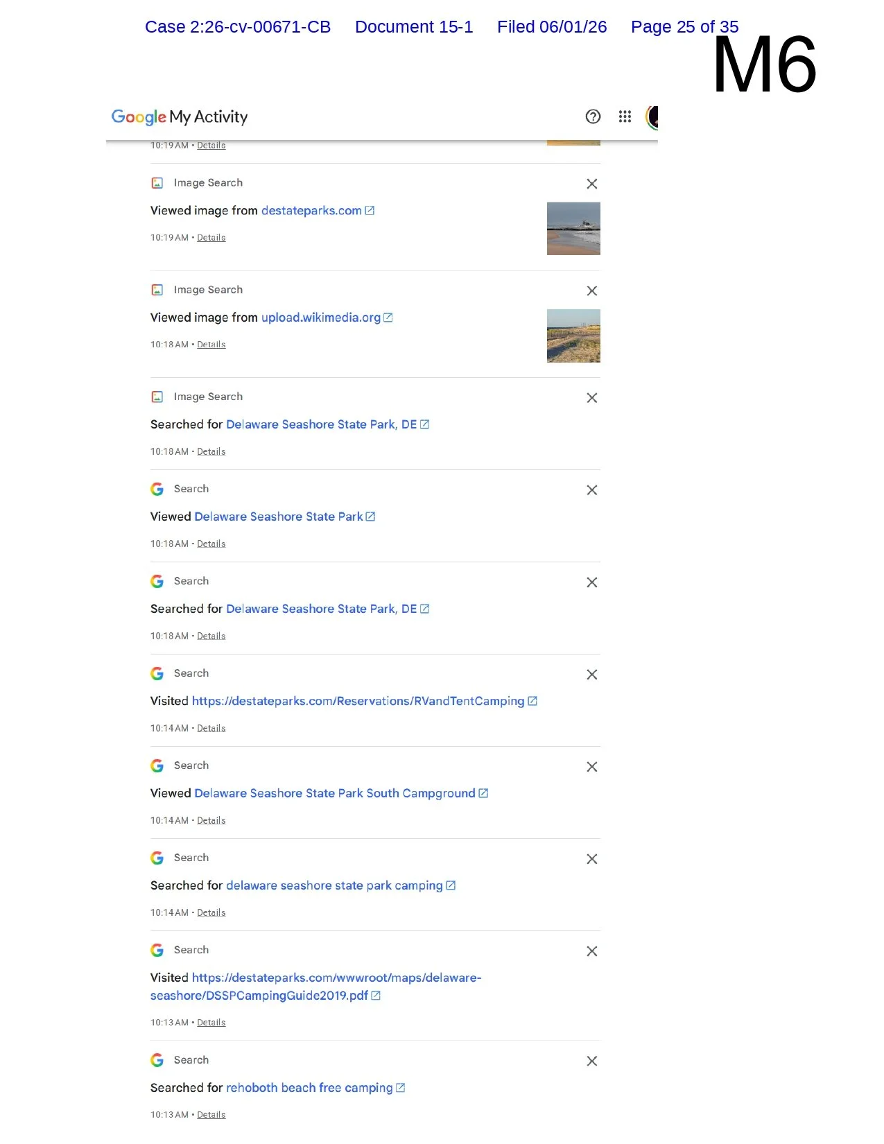Open 'delaware seashore state park camping' search link
This screenshot has width=884, height=1144.
pyautogui.click(x=334, y=885)
